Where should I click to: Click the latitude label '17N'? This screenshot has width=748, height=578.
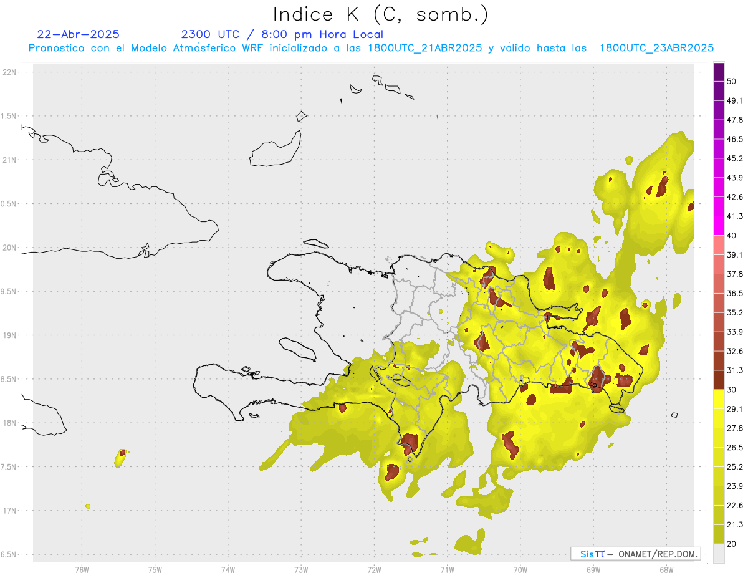coord(10,511)
